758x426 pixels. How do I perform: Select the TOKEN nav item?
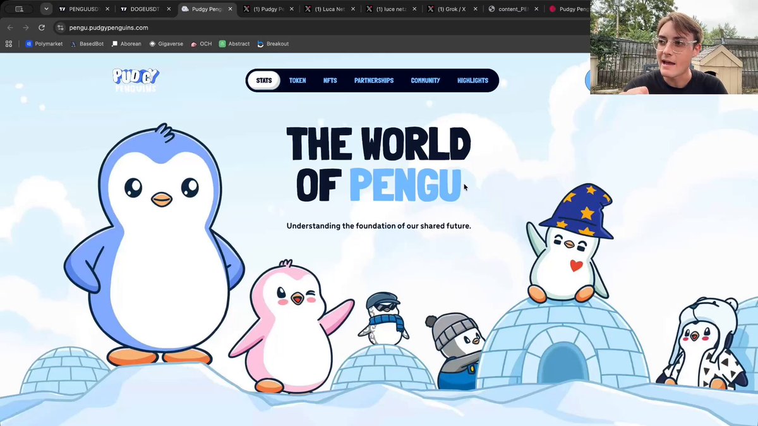click(x=298, y=81)
